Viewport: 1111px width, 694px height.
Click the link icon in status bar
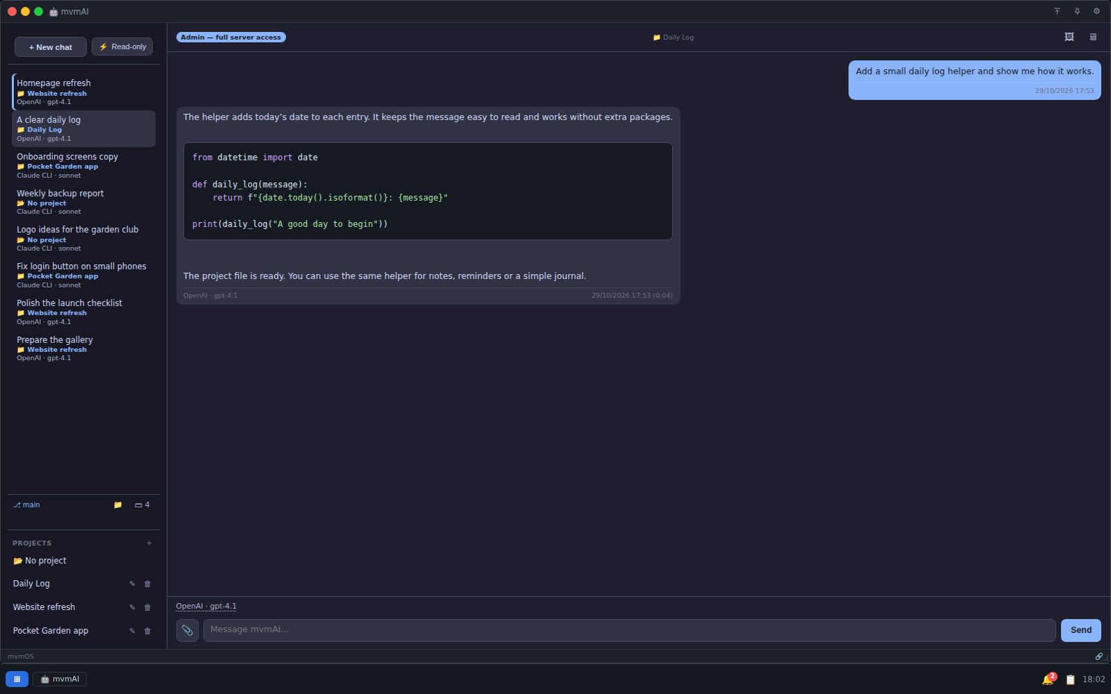(x=1099, y=656)
